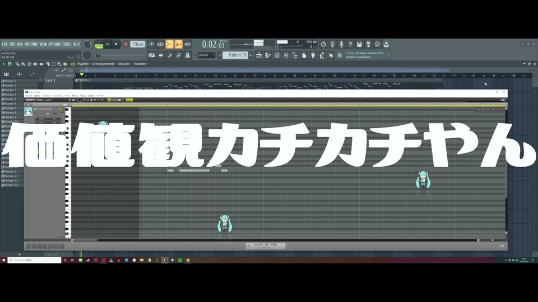Select the playlist paint brush tool

24,64
